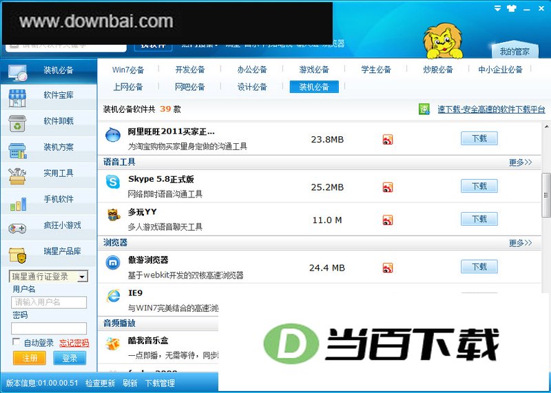Viewport: 551px width, 393px height.
Task: Click the 傲游浏览器 app icon
Action: click(x=113, y=262)
